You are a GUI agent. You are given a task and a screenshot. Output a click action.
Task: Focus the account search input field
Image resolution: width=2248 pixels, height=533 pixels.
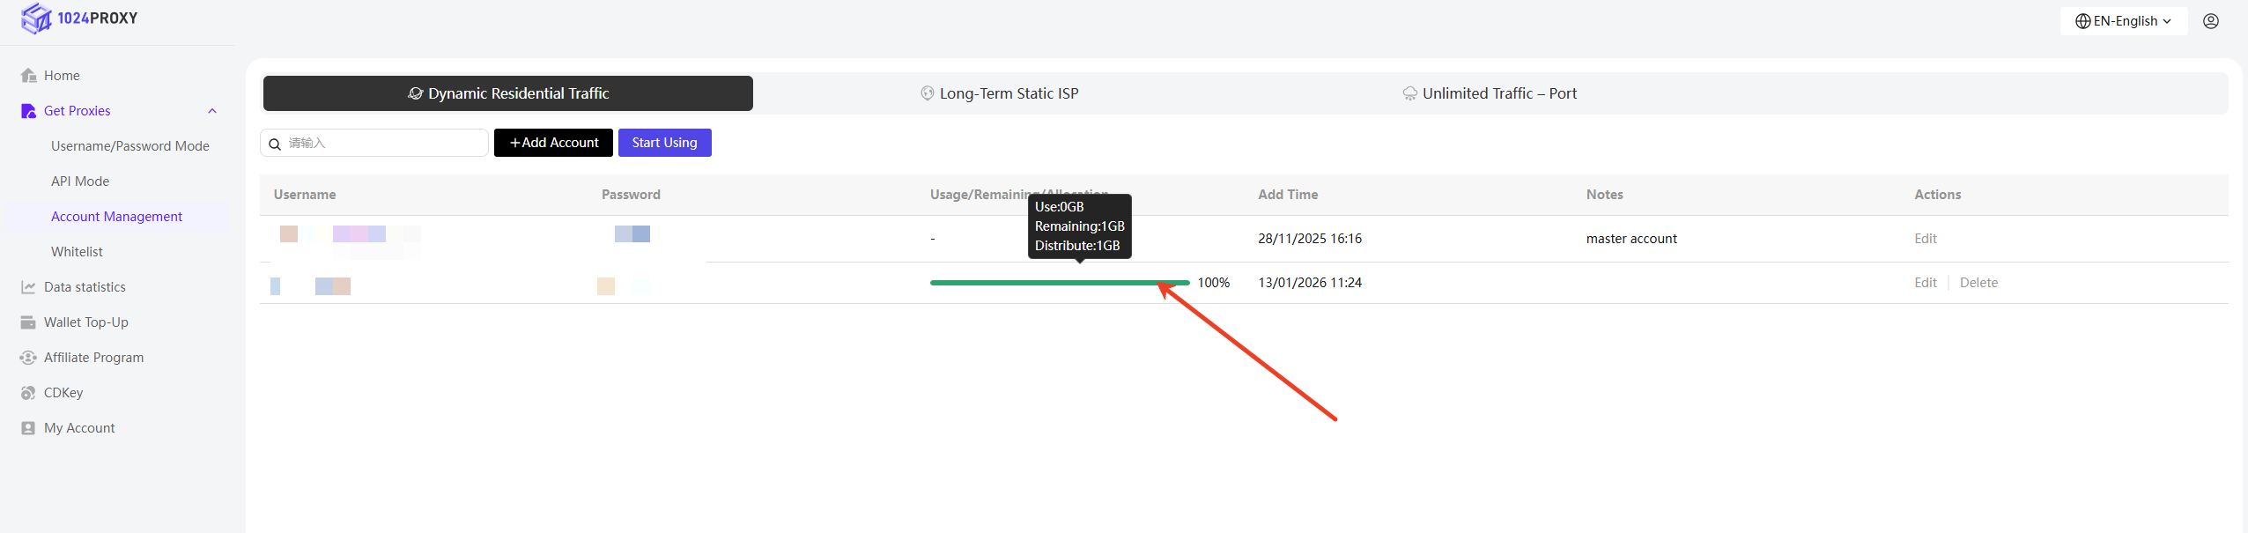pos(383,143)
